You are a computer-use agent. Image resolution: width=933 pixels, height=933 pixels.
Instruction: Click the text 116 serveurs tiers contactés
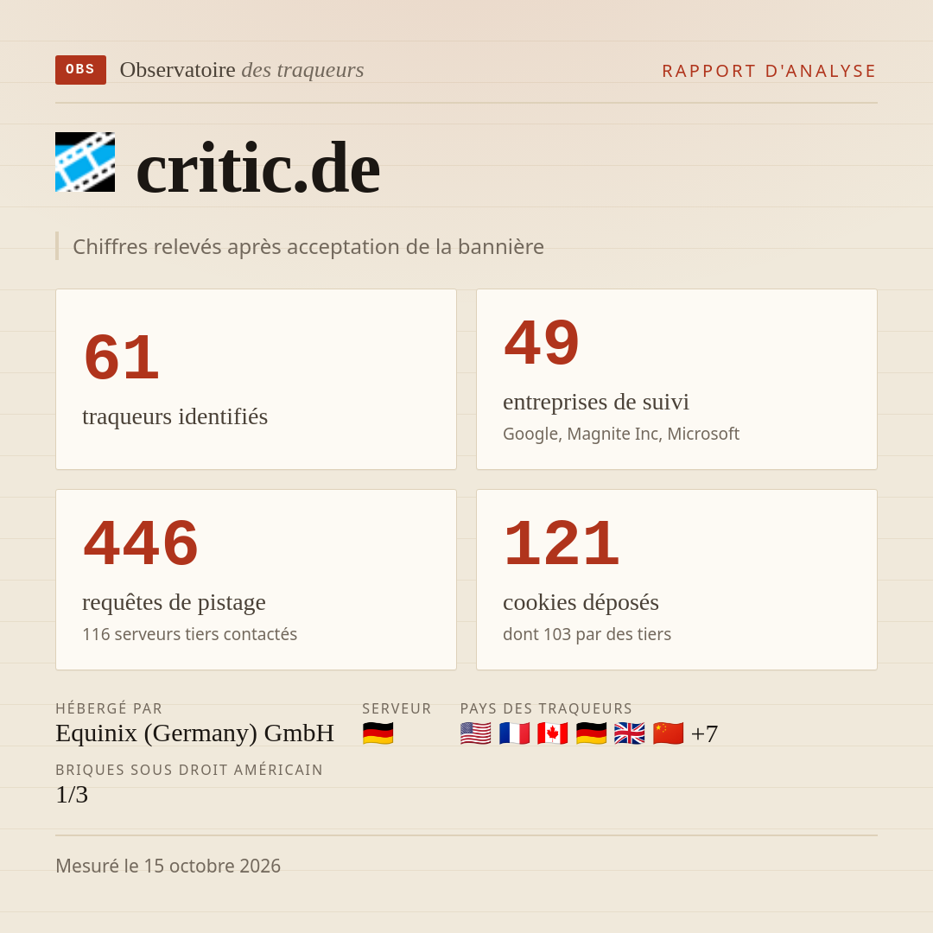click(190, 634)
